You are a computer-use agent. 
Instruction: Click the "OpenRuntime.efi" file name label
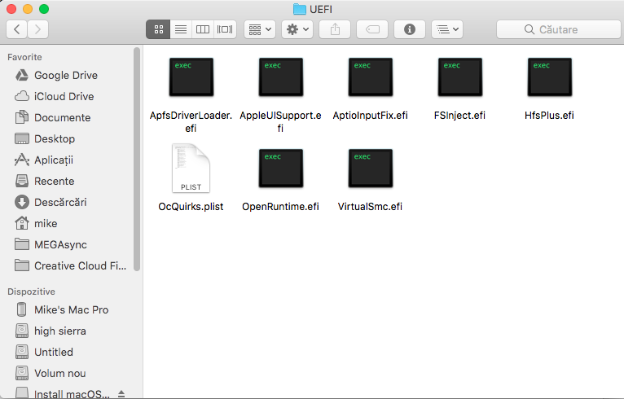[x=280, y=207]
